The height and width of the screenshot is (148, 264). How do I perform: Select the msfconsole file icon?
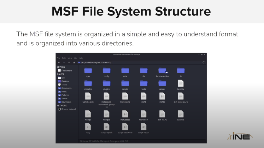pyautogui.click(x=125, y=96)
